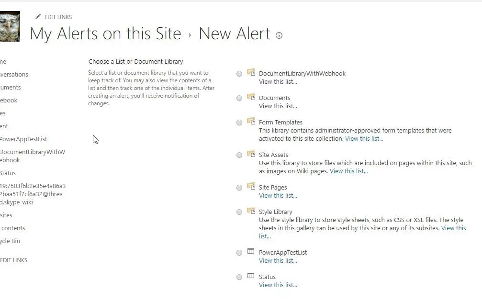Click the Status list table icon
Image resolution: width=482 pixels, height=302 pixels.
click(251, 276)
